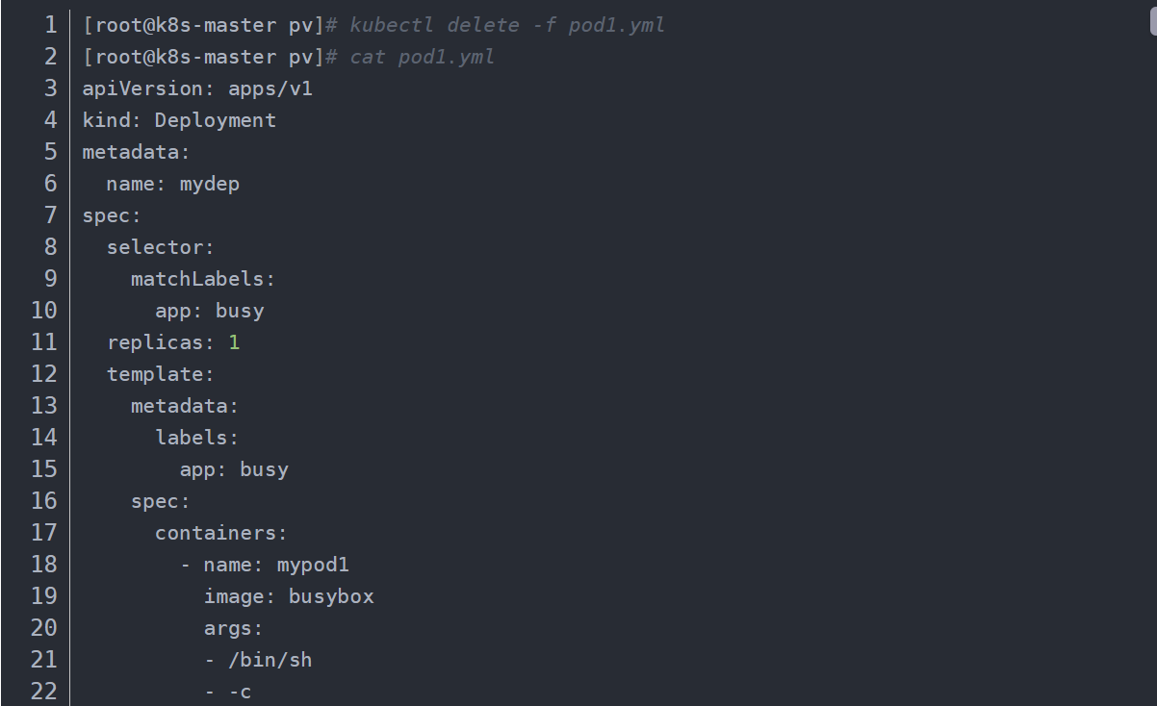Screen dimensions: 1157x706
Task: Click line number 5 in the gutter
Action: (50, 152)
